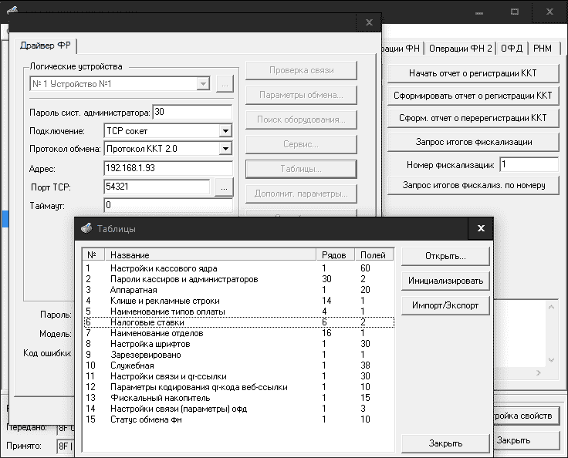Click Начать отчет о регистрации ККТ

click(473, 73)
